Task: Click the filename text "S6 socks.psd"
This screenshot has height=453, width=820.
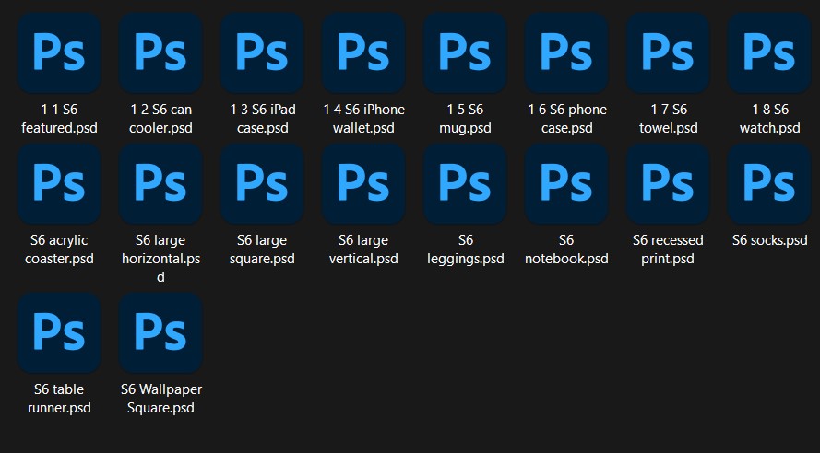Action: pos(770,240)
